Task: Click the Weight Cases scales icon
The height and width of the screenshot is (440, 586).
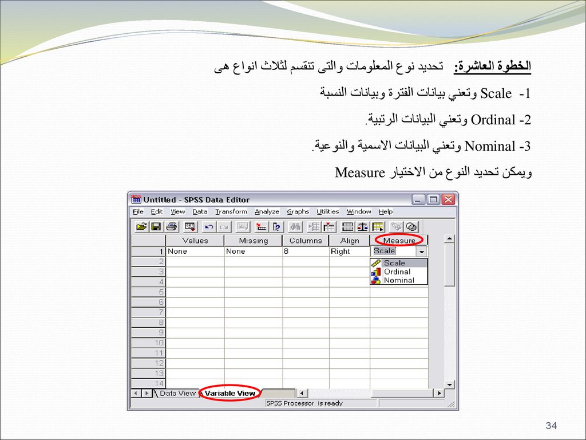Action: point(362,227)
